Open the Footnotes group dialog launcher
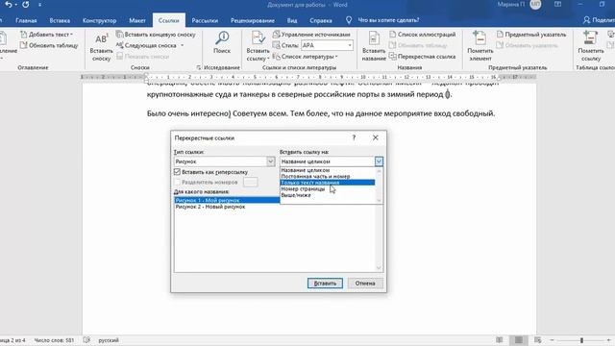 click(199, 67)
